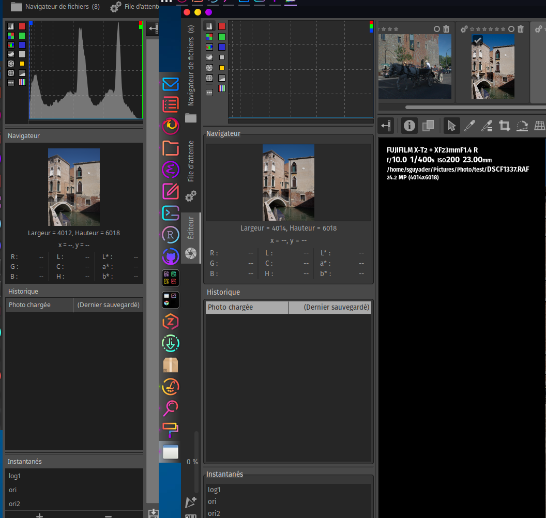Click the filmstrip horizontal scrollbar

coord(475,107)
